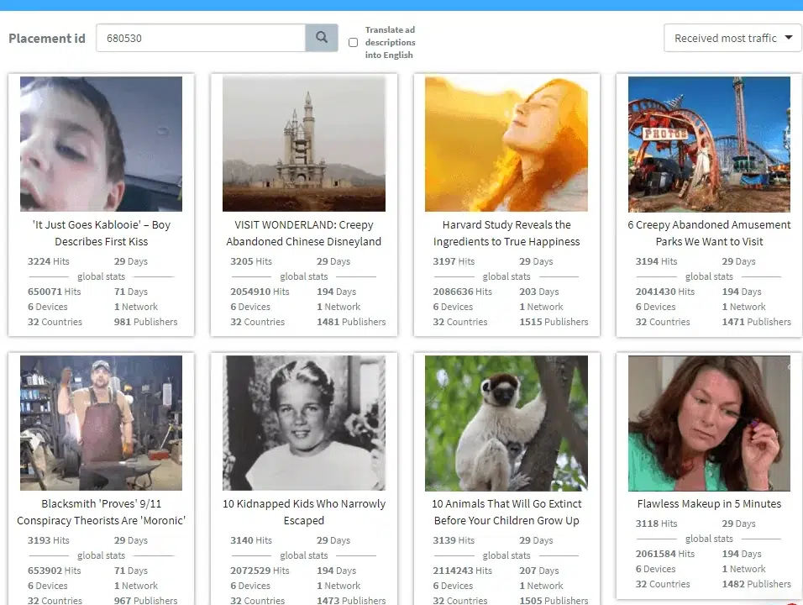Click the kidnapped kids black-and-white photo
Viewport: 803px width, 605px height.
303,423
